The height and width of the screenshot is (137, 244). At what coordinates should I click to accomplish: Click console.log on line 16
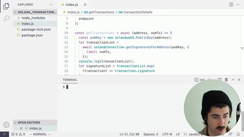(x=89, y=61)
